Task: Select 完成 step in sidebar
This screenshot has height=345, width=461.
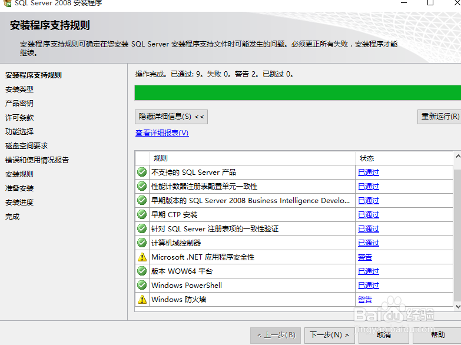Action: (x=12, y=217)
